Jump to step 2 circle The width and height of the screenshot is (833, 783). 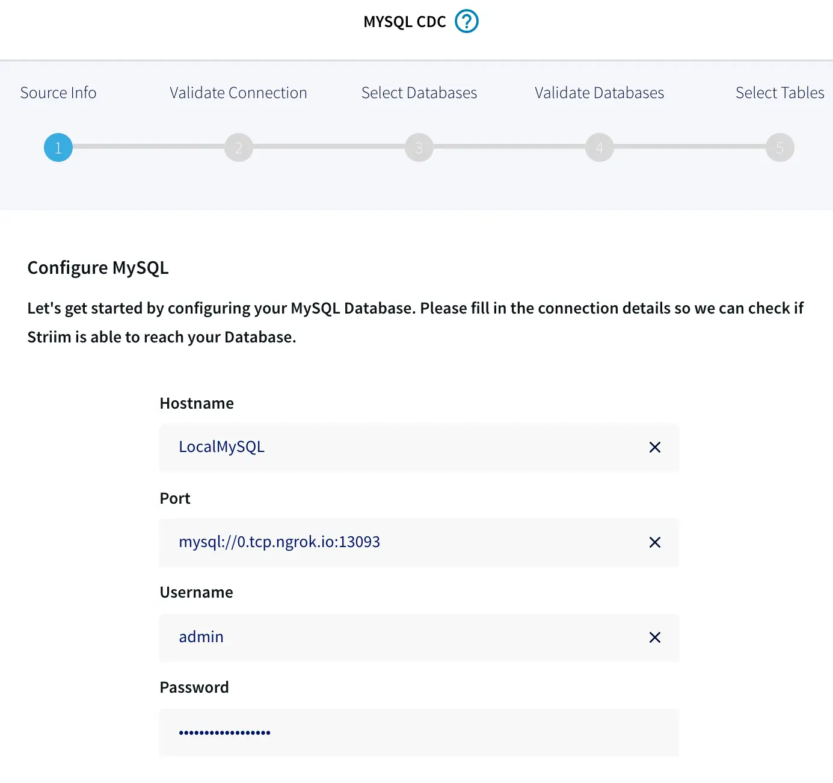pyautogui.click(x=239, y=147)
